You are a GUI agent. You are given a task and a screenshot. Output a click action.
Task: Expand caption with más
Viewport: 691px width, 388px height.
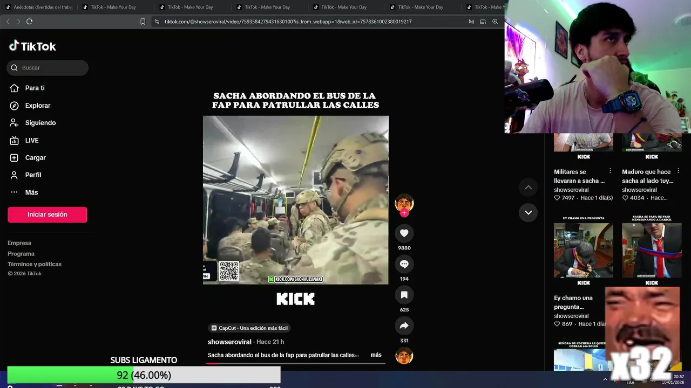pyautogui.click(x=376, y=355)
